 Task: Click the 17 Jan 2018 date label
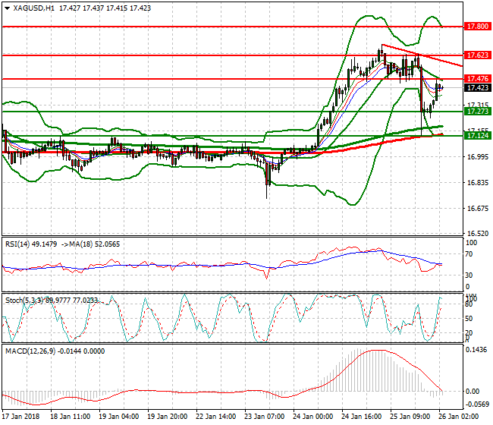22,417
